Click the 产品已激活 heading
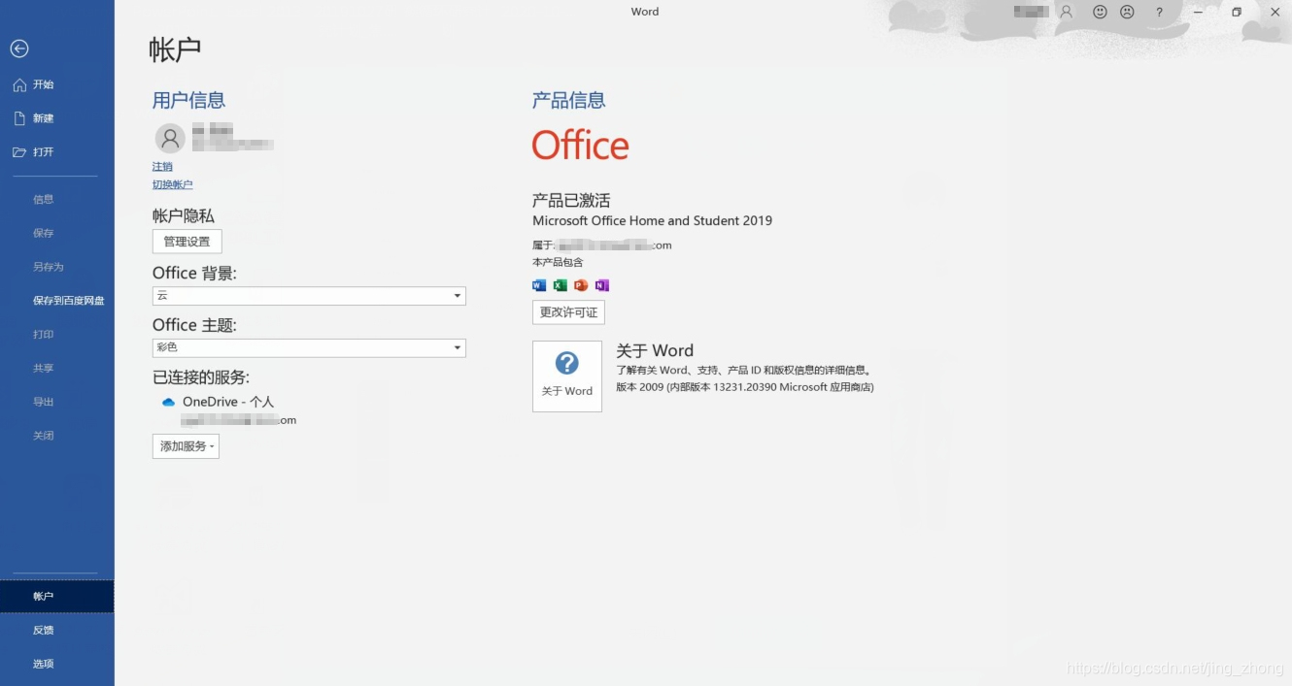The width and height of the screenshot is (1292, 686). [571, 201]
